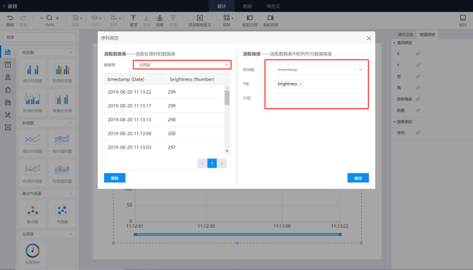Click the 确定 confirm button
Screen dimensions: 473x270
pyautogui.click(x=358, y=178)
